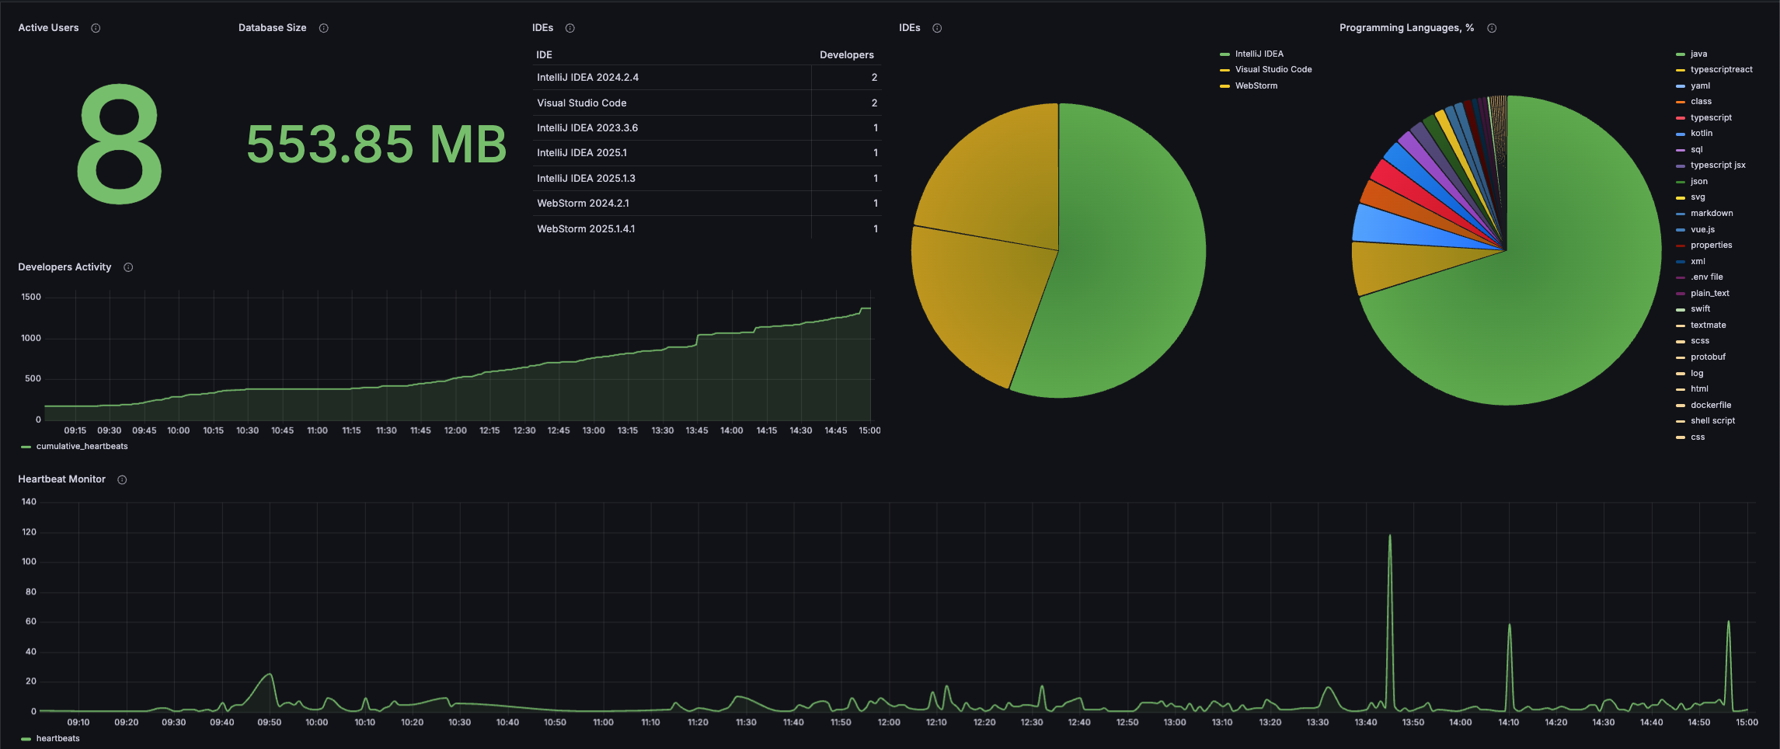Click the info icon next to the IDEs table title
This screenshot has height=749, width=1780.
click(570, 28)
